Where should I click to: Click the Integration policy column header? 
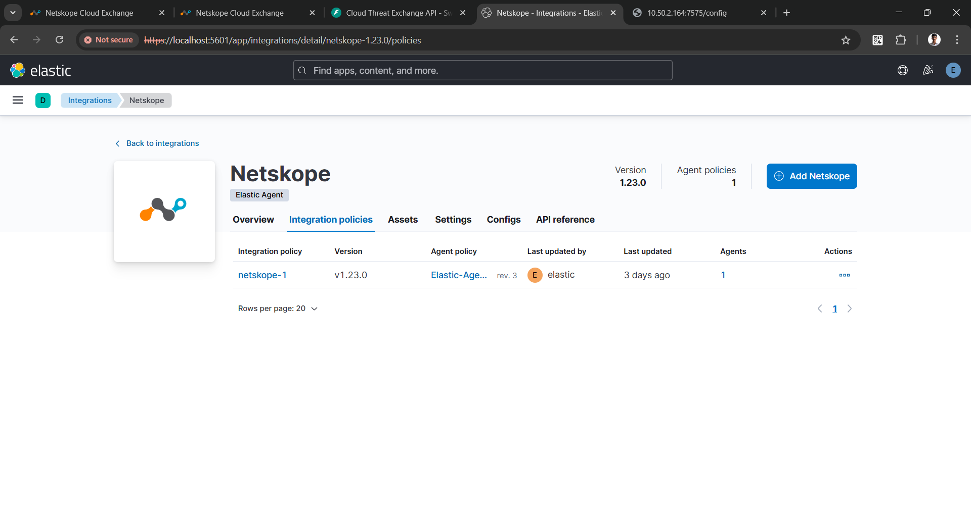[x=270, y=251]
